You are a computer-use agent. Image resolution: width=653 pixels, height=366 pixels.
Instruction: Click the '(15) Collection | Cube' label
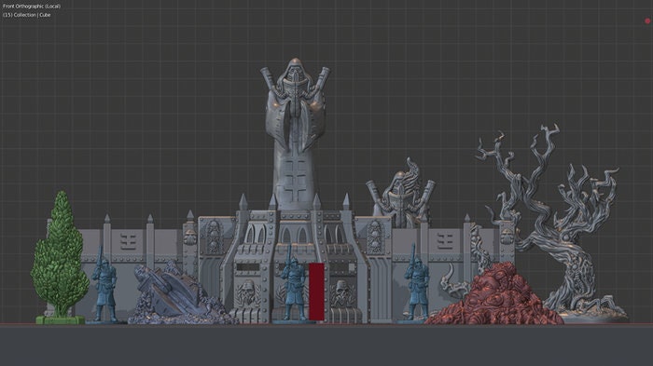tap(27, 15)
